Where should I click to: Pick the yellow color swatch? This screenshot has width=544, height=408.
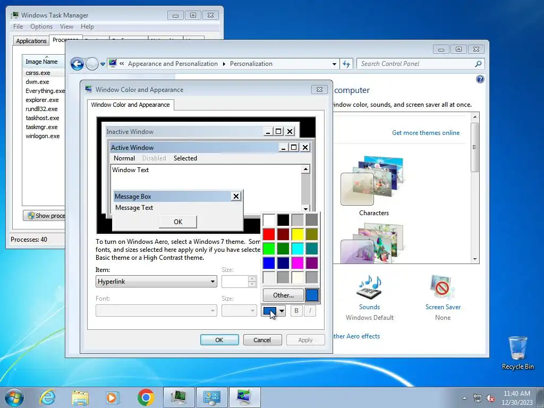coord(297,234)
